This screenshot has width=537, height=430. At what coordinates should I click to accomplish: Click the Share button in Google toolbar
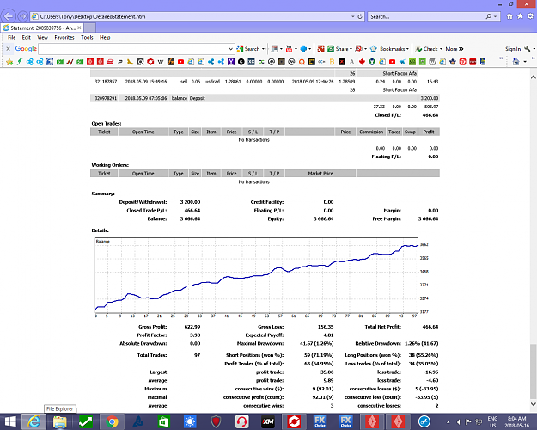338,49
